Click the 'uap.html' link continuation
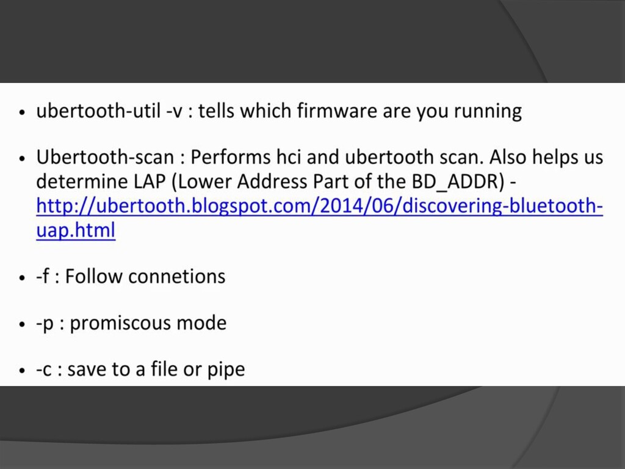 click(x=76, y=231)
